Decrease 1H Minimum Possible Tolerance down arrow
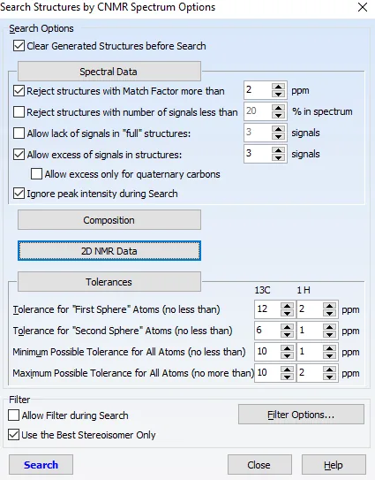 pos(329,355)
